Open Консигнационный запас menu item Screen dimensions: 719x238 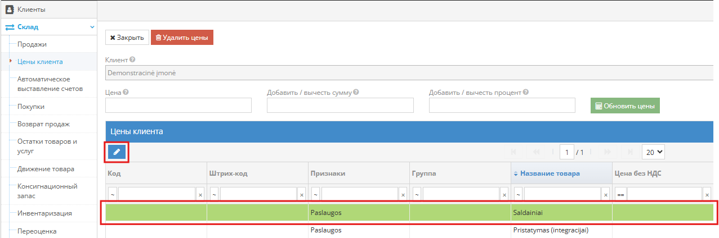click(x=47, y=191)
